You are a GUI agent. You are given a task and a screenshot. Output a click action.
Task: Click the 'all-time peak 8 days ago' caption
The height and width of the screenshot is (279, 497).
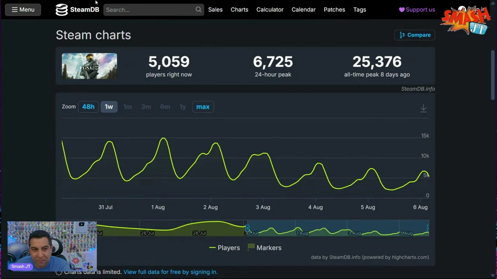[377, 74]
